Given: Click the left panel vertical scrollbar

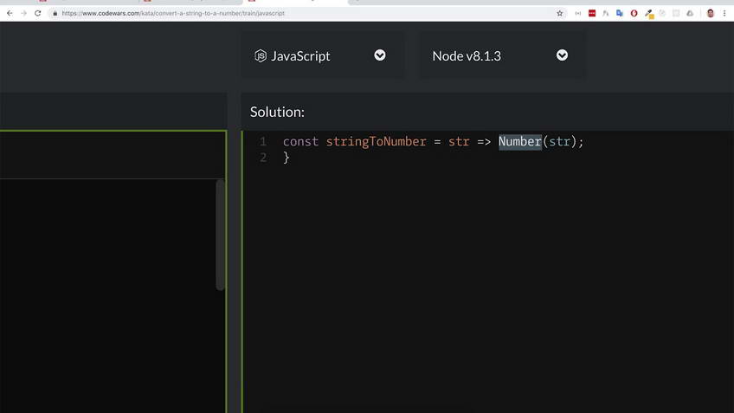Looking at the screenshot, I should (x=220, y=235).
